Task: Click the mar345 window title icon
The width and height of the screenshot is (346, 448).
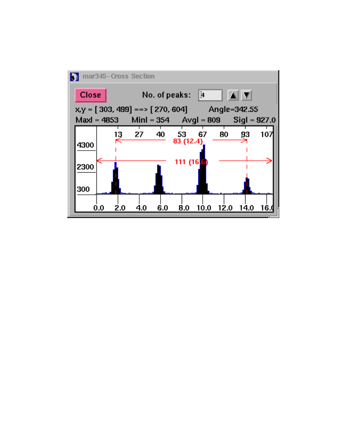Action: (x=74, y=77)
